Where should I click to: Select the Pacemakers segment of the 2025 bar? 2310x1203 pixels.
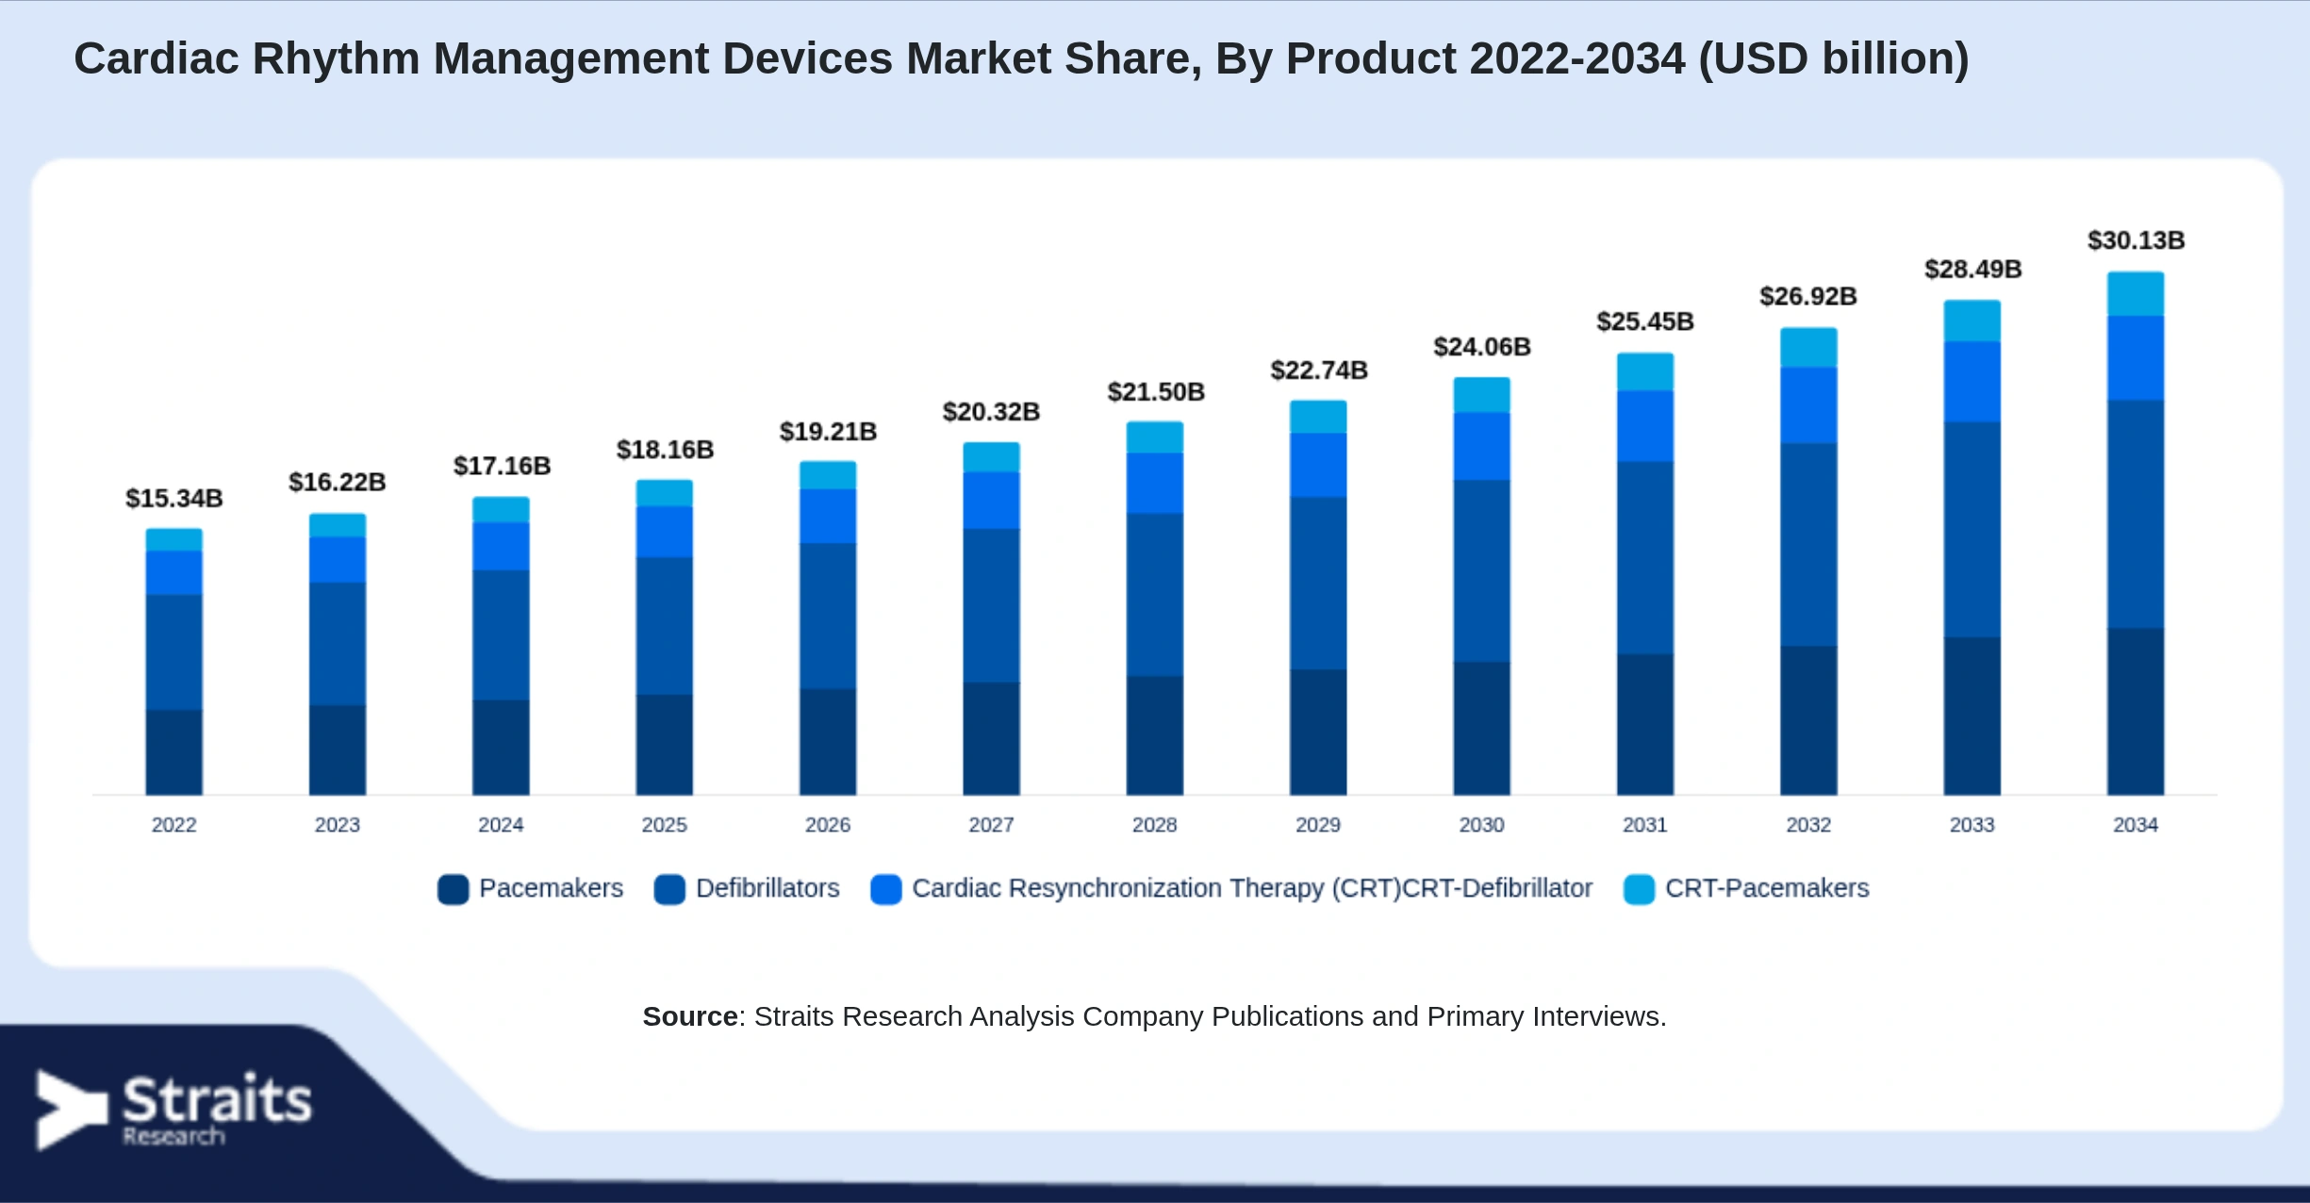pos(665,745)
